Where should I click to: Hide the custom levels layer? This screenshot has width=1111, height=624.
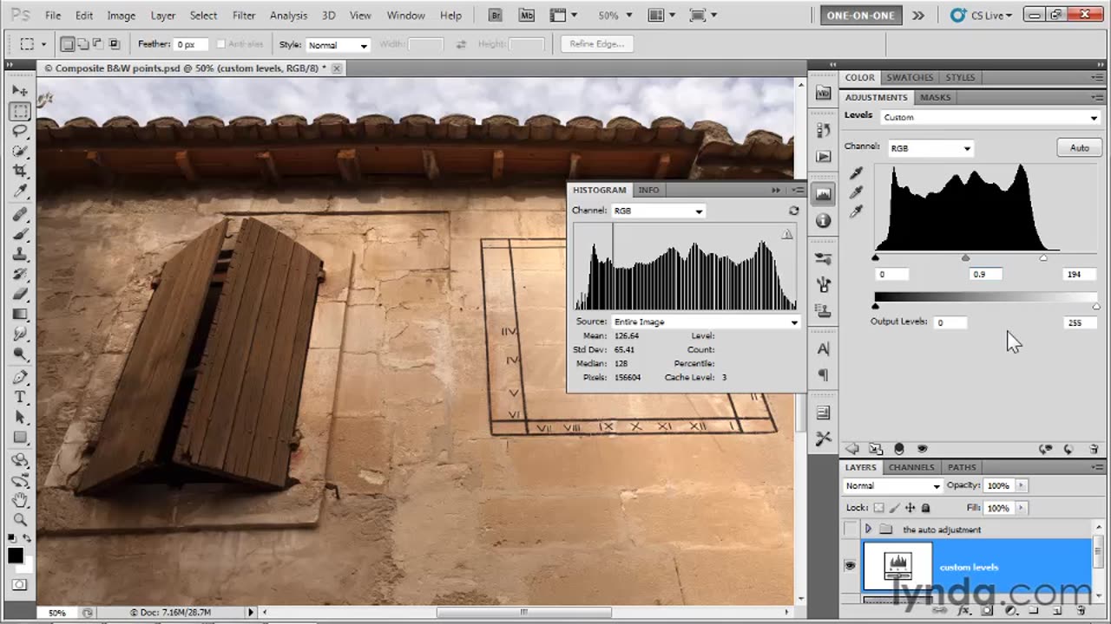click(x=850, y=566)
